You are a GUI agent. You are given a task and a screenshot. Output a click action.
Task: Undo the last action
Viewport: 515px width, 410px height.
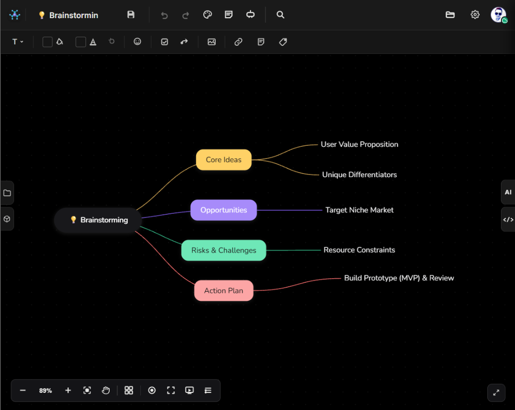pos(164,15)
